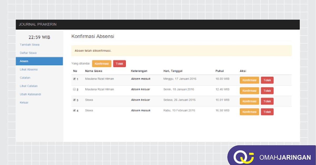This screenshot has height=165, width=316.
Task: Confirm Siswa's attendance on 26 Januari 2016
Action: point(249,101)
